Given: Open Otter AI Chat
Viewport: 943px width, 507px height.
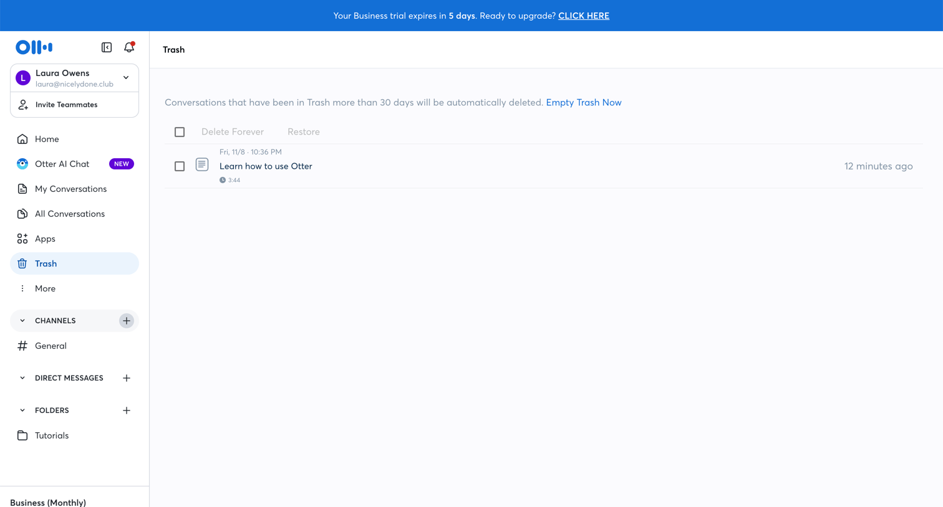Looking at the screenshot, I should (74, 164).
